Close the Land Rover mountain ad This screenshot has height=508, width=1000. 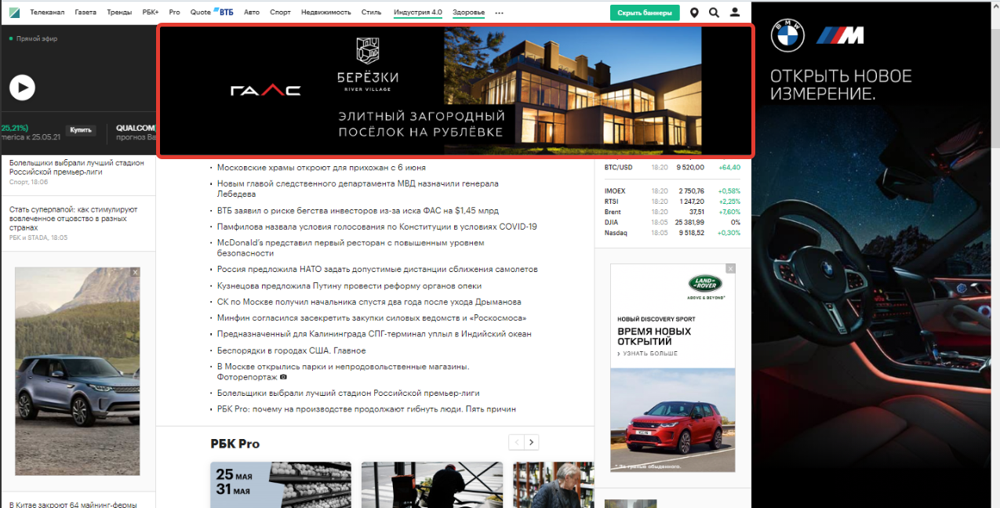(x=136, y=272)
